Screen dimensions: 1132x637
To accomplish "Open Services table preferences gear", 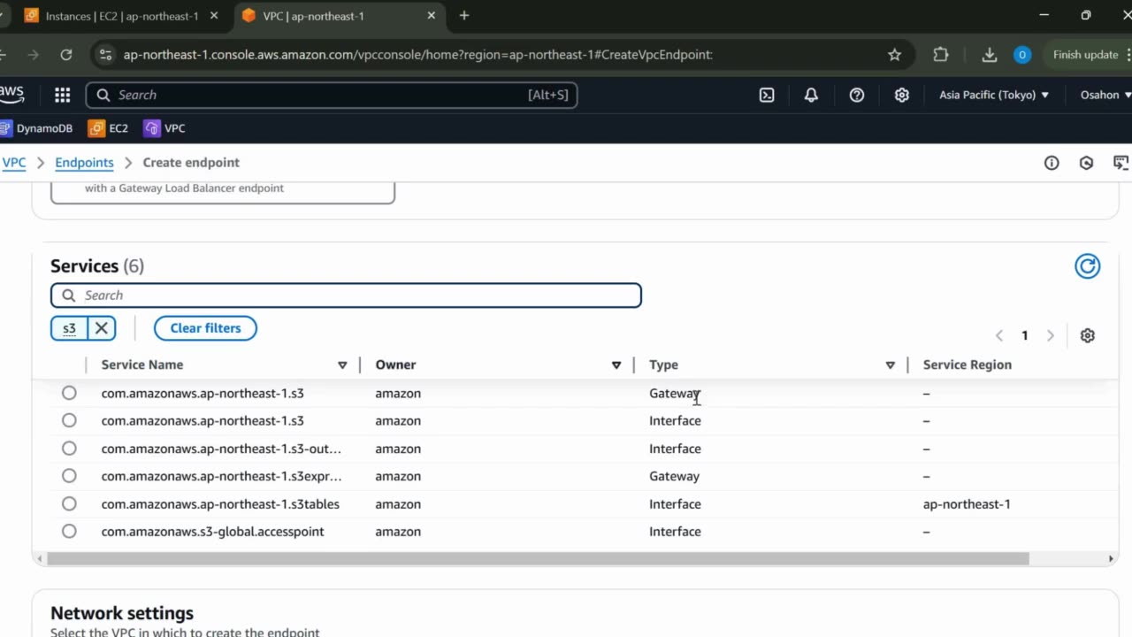I will (1088, 335).
